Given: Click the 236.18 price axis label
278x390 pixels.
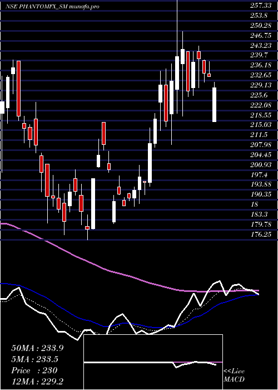Looking at the screenshot, I should 260,65.
